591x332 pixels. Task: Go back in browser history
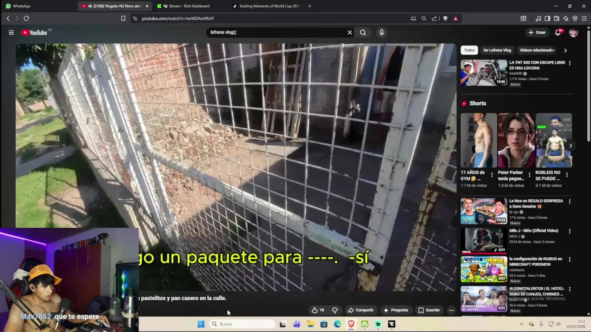point(8,18)
